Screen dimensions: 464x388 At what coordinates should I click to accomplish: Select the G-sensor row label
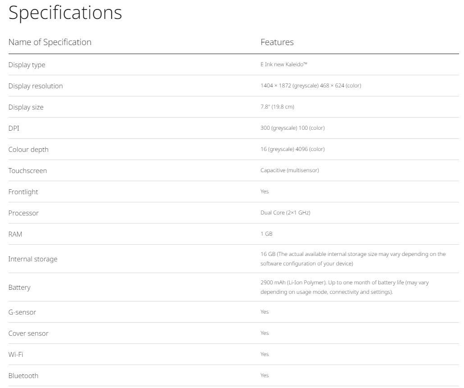click(22, 312)
